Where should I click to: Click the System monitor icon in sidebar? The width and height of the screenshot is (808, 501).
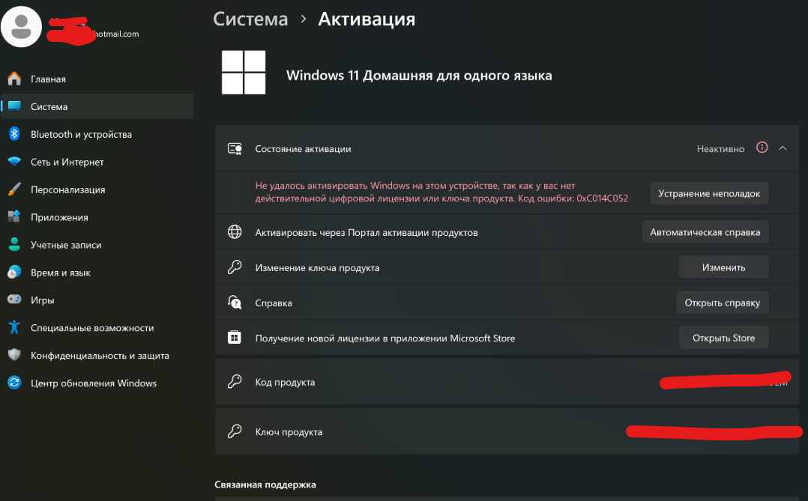(14, 106)
